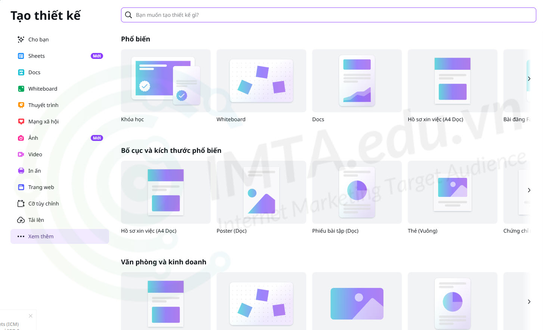Screen dimensions: 543x330
Task: Click the In ấn printer icon
Action: (x=21, y=171)
